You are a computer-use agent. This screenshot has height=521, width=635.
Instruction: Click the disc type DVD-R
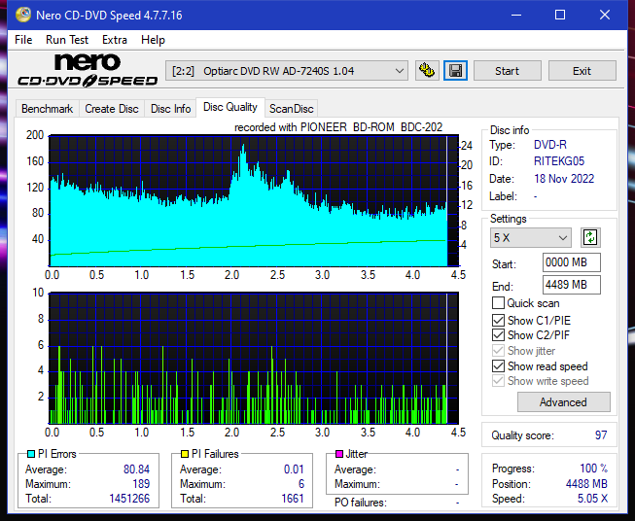coord(550,145)
